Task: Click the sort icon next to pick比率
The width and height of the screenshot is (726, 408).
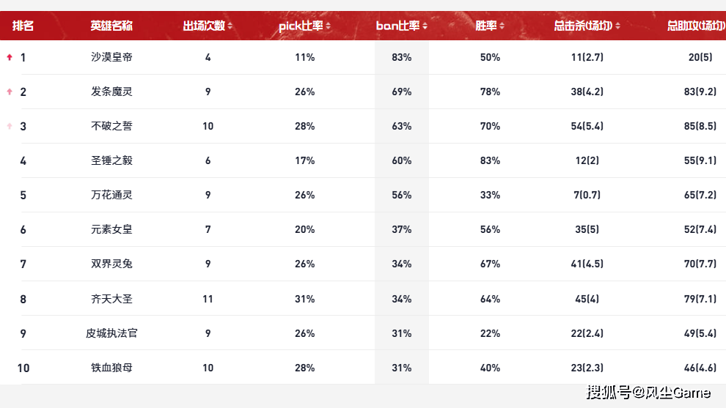Action: point(328,26)
